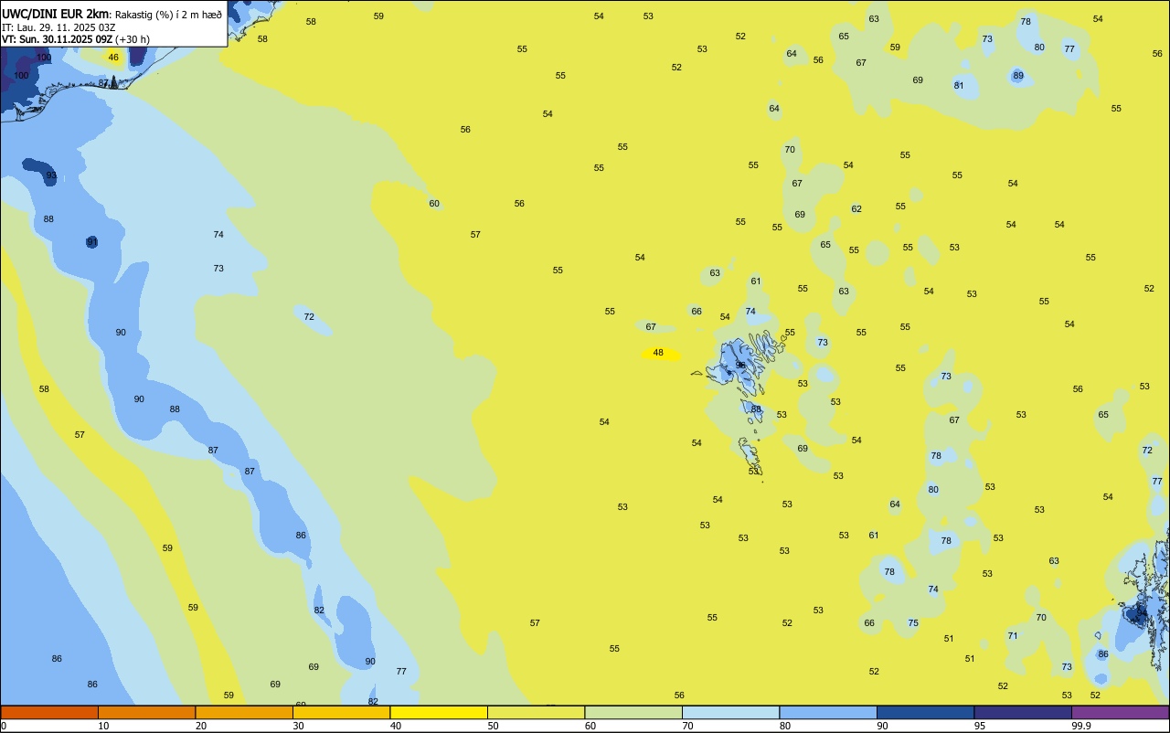Click the 80–90 medium blue legend swatch
1170x733 pixels.
(828, 712)
